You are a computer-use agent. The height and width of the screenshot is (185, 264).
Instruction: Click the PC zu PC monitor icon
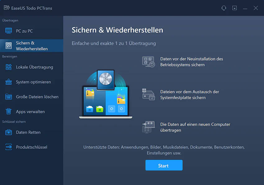[x=9, y=31]
